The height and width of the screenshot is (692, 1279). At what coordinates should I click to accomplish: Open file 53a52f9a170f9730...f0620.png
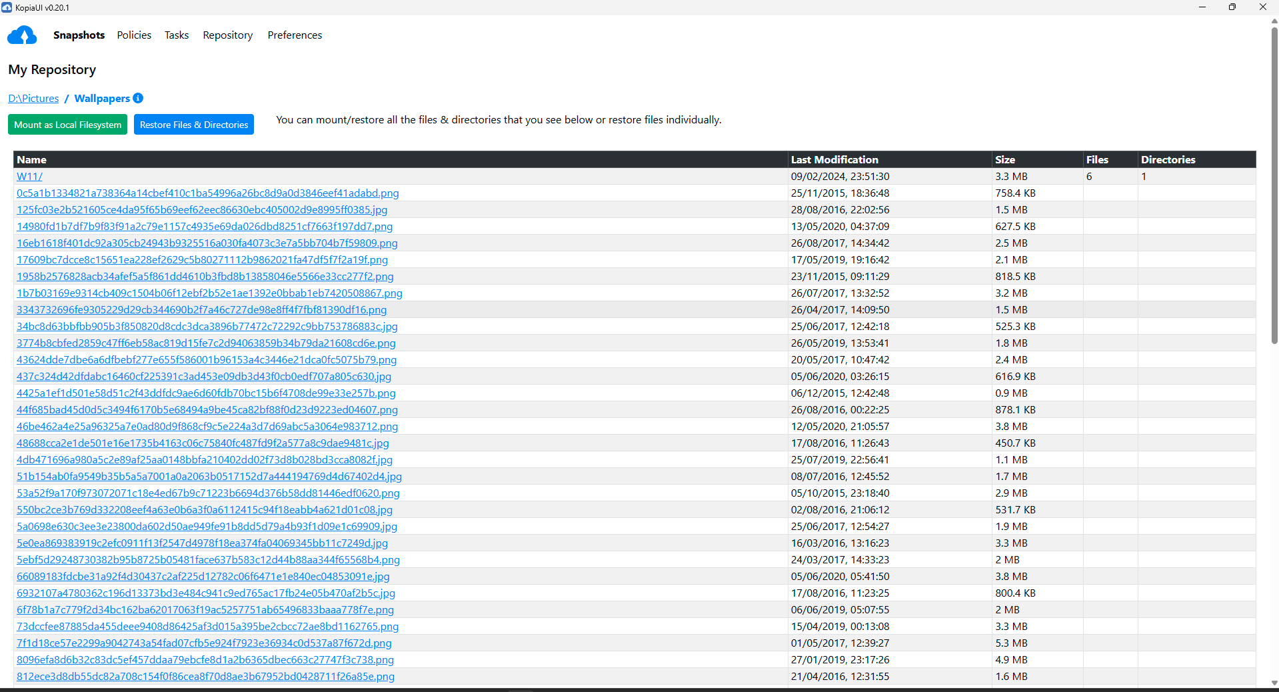click(208, 493)
